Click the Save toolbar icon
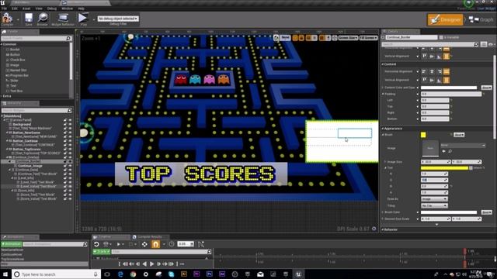 (x=29, y=19)
